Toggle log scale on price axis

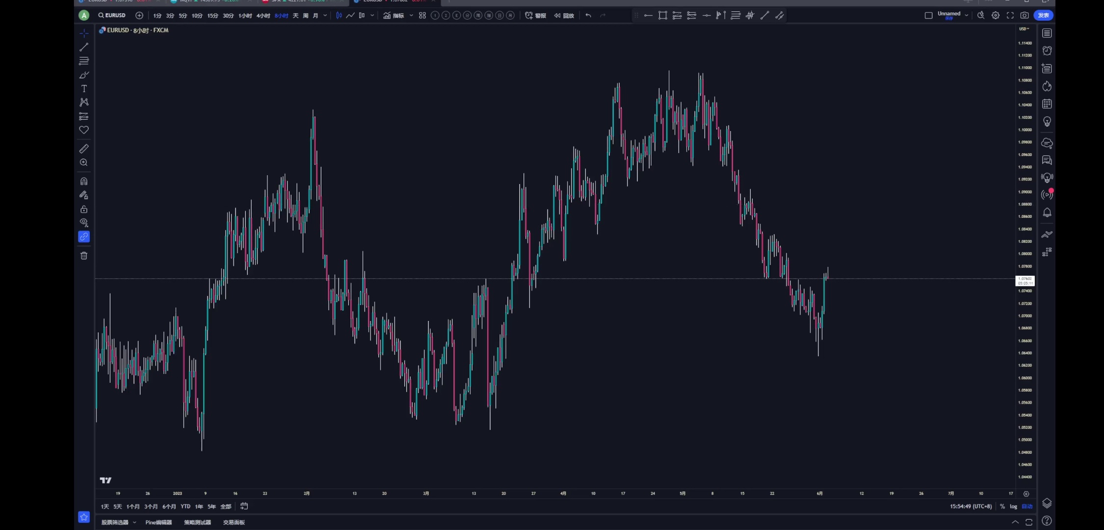tap(1013, 506)
